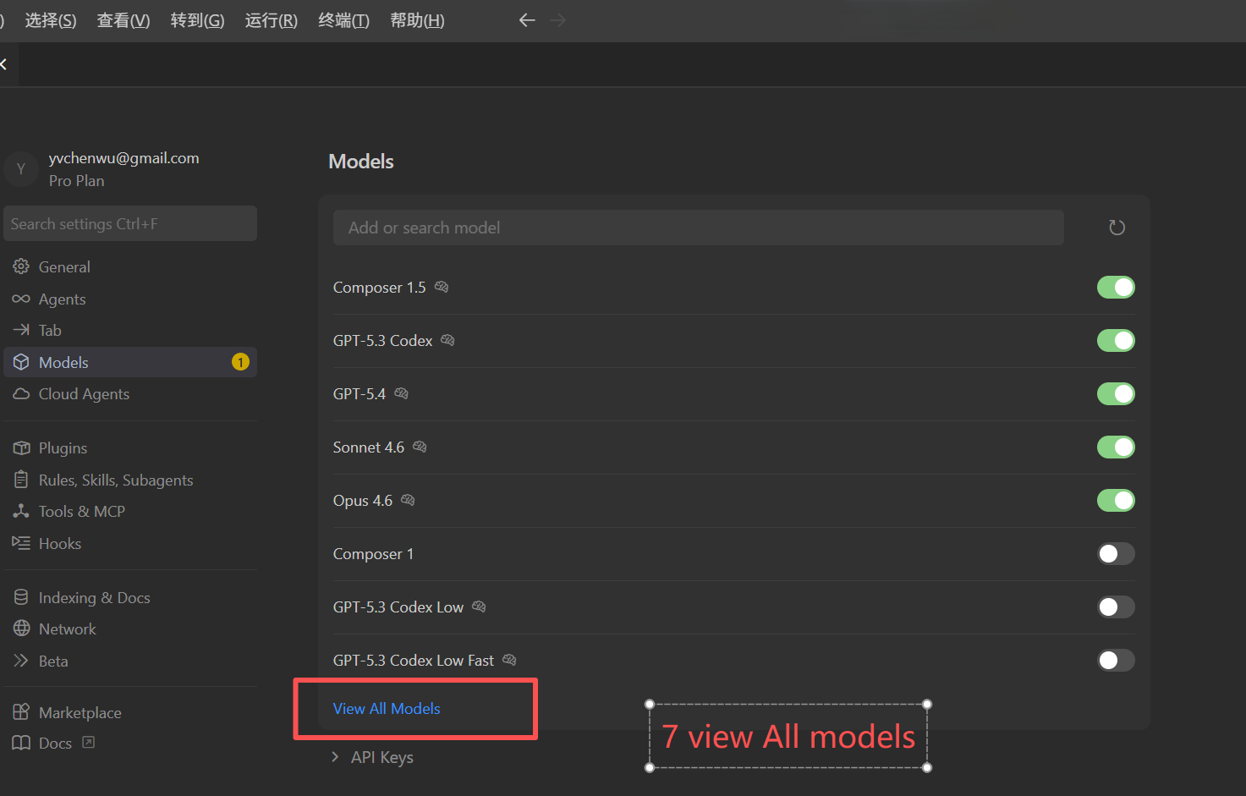Screen dimensions: 1246x796
Task: Open the Beta settings section
Action: pos(53,661)
